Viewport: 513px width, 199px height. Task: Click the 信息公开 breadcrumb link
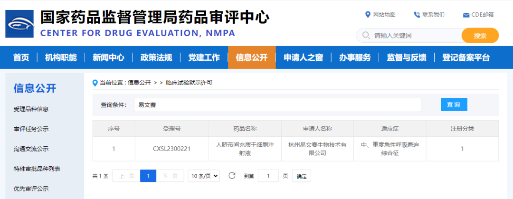click(139, 83)
